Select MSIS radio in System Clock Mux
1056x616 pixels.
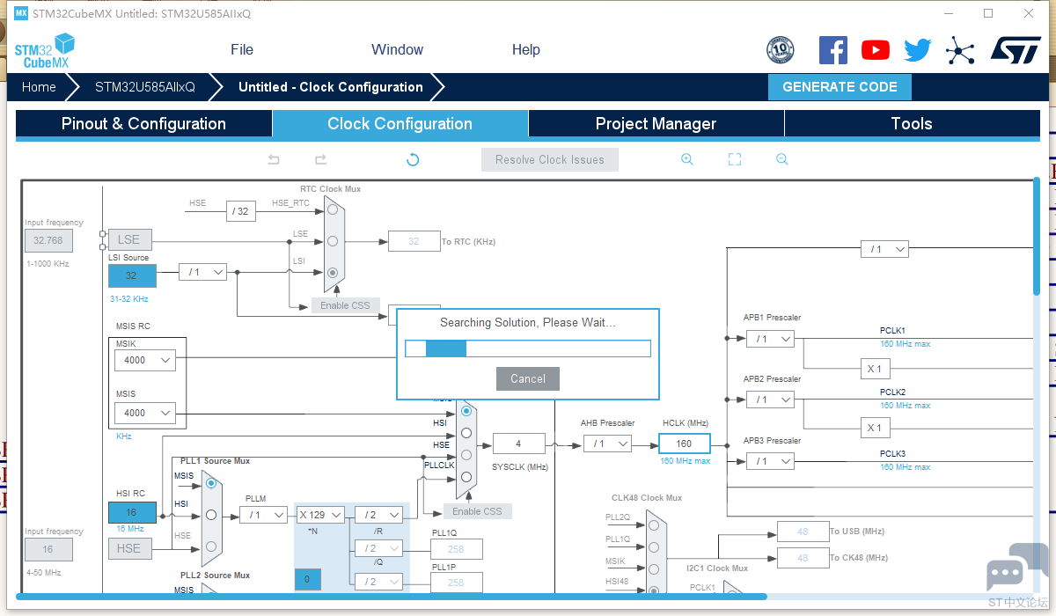[466, 411]
